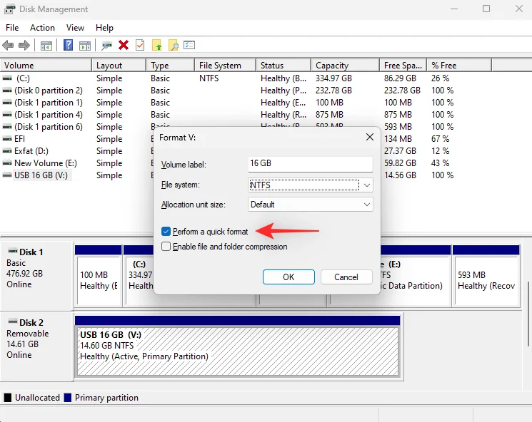Toggle the Show/Hide Console Tree toolbar icon
This screenshot has width=532, height=422.
point(46,46)
